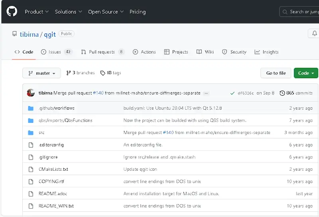Image resolution: width=319 pixels, height=217 pixels.
Task: Click the GitHub logo icon
Action: pos(12,12)
